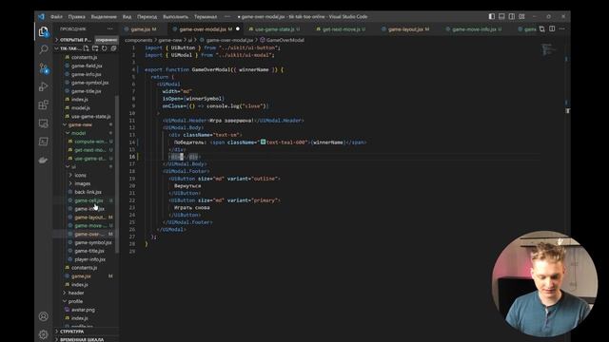Open the Remote Explorer view

(44, 123)
